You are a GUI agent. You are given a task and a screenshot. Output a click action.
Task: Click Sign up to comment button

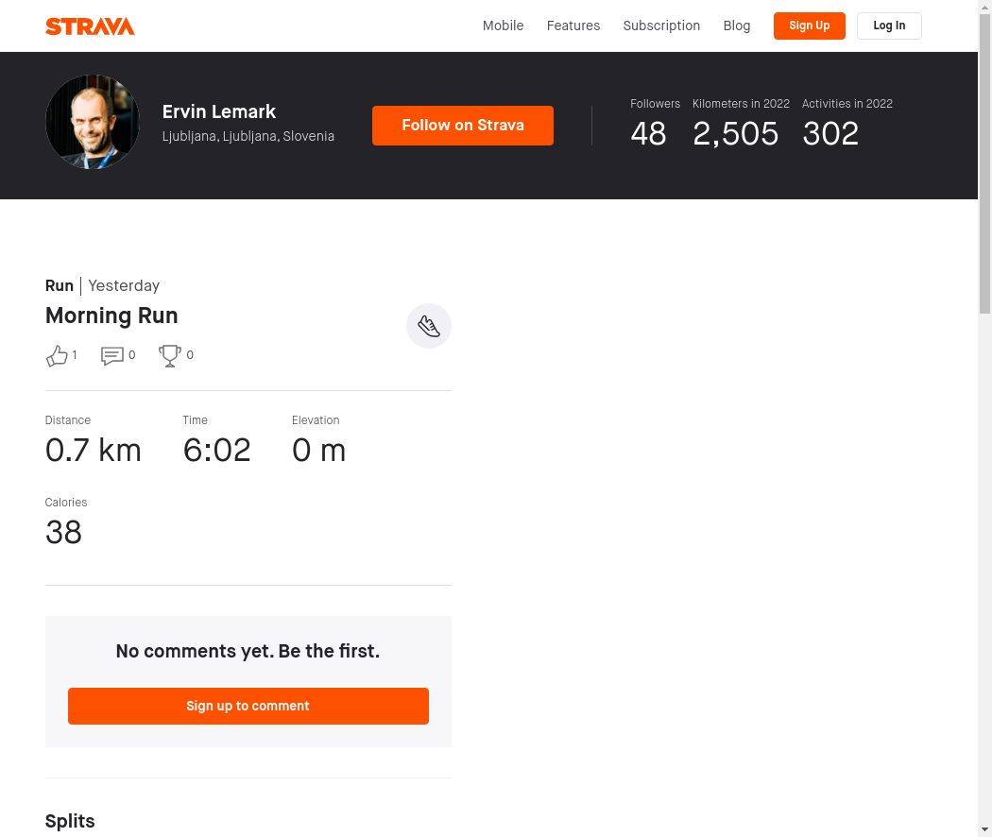[x=248, y=706]
